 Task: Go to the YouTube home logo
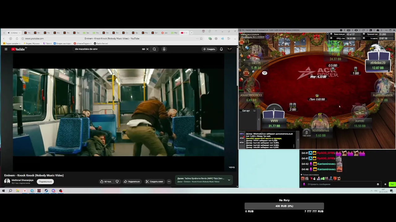(x=18, y=49)
